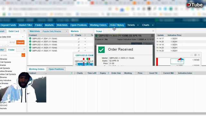Screen dimensions: 206x116
Task: Select the Open Positions bottom tab
Action: coord(56,69)
